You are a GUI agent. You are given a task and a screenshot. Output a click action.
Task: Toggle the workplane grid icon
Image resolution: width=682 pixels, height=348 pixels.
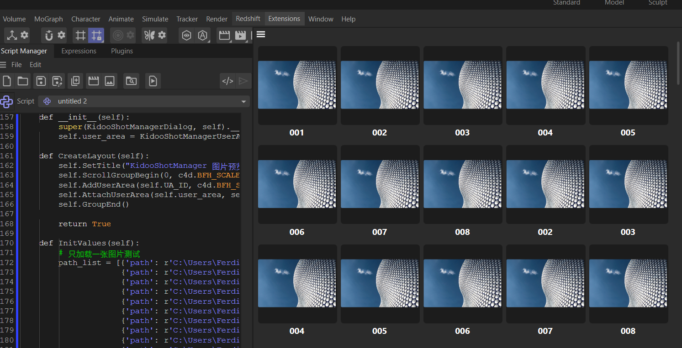point(80,35)
